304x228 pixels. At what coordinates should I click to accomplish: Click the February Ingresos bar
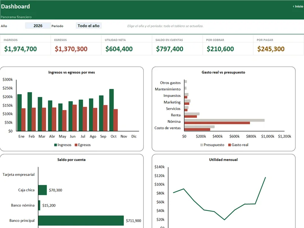(x=30, y=111)
